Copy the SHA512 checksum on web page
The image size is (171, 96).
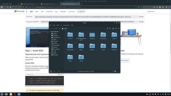click(141, 22)
